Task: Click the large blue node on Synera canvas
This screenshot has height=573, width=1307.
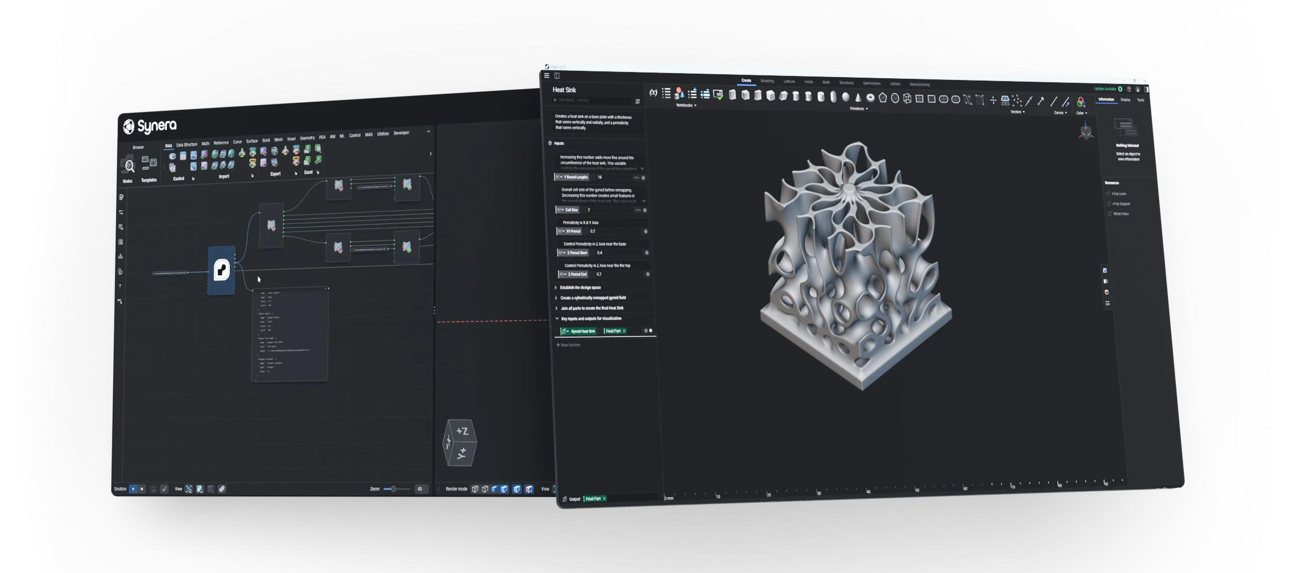Action: pyautogui.click(x=222, y=270)
